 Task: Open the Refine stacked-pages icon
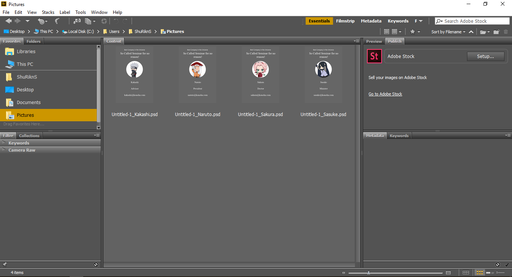point(90,21)
